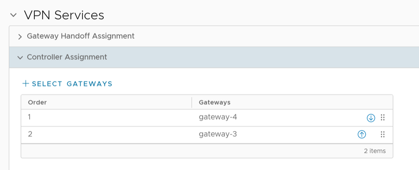Select the gateway-4 name cell
The height and width of the screenshot is (170, 419).
click(221, 118)
